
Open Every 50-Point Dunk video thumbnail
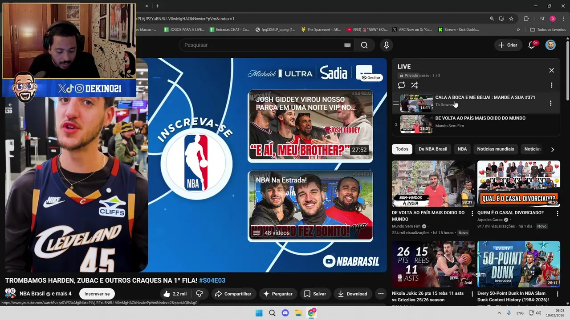(x=519, y=264)
